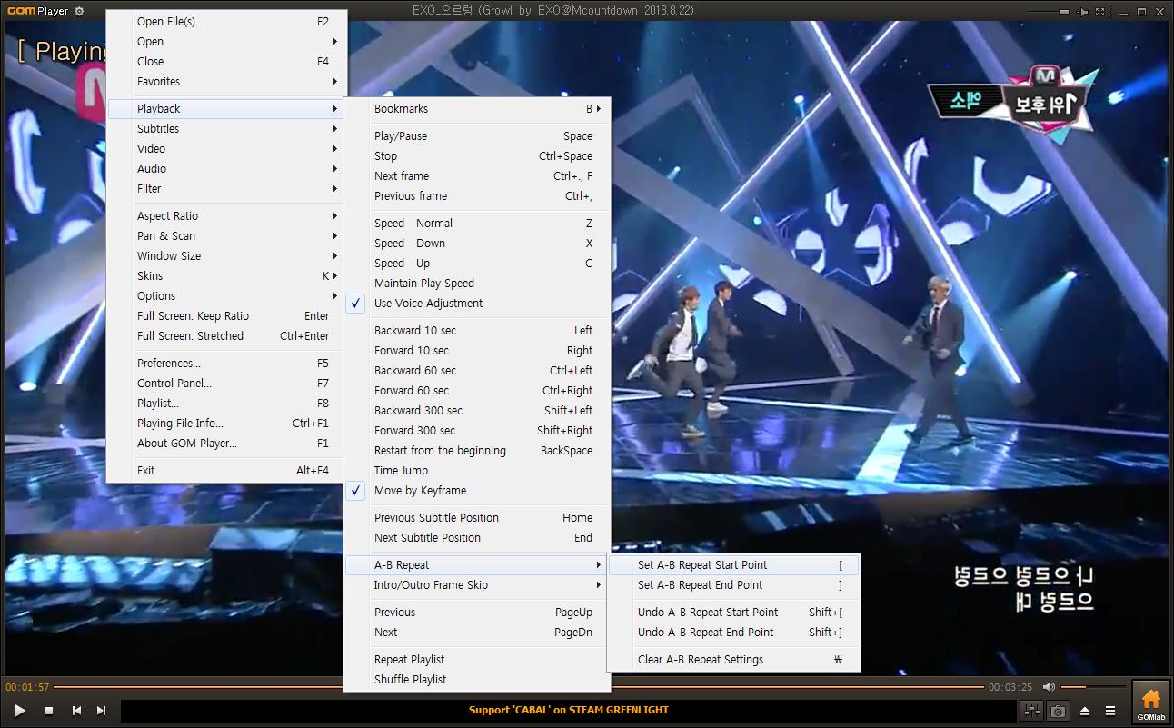Screen dimensions: 1174x728
Task: Click the previous track button in the bottom bar
Action: [76, 710]
